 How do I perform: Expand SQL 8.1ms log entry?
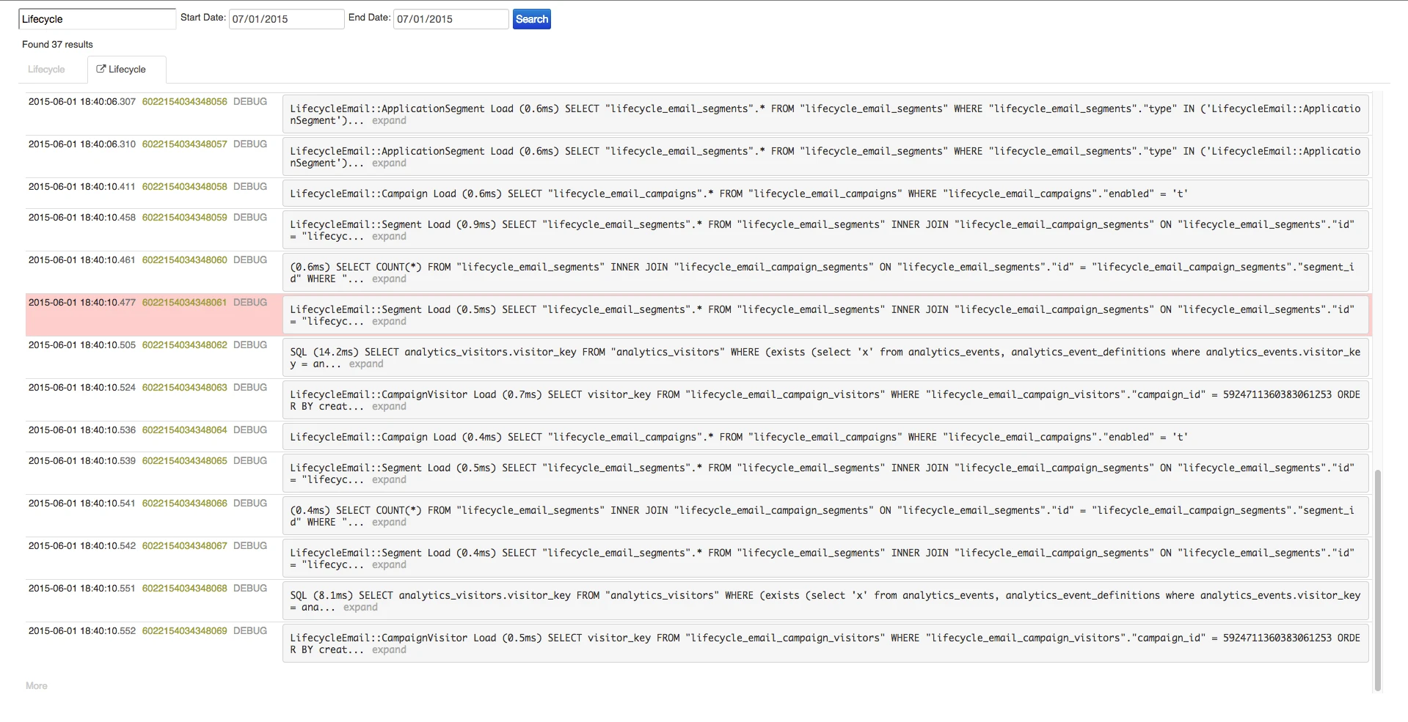[360, 608]
